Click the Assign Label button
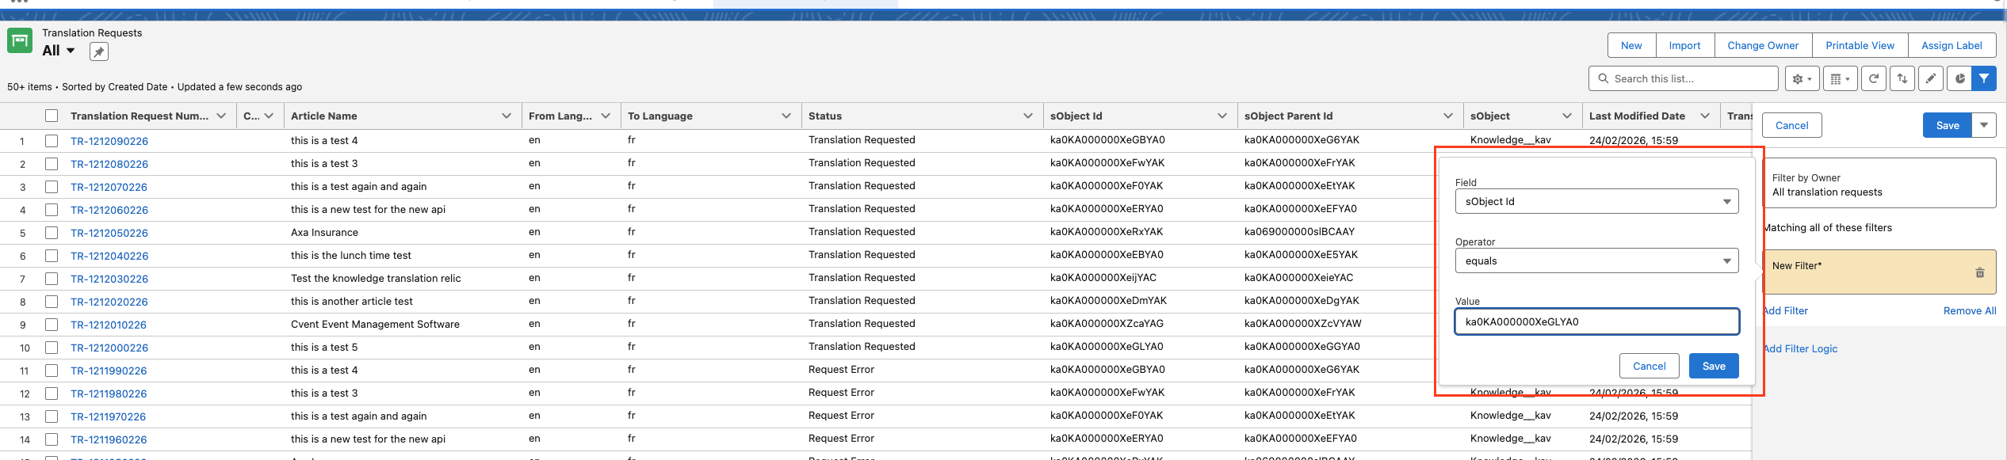The width and height of the screenshot is (2007, 460). pos(1952,45)
